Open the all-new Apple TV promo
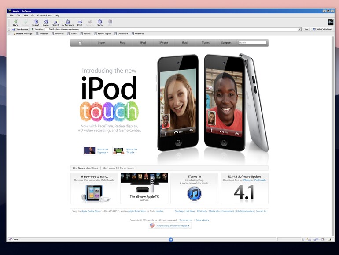339x255 pixels. 144,188
